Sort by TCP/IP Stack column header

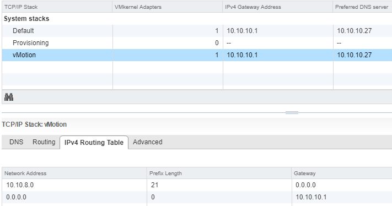coord(57,7)
